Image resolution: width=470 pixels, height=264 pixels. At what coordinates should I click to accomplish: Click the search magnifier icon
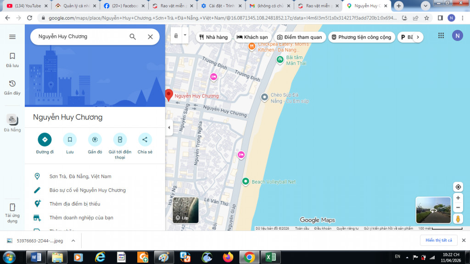(133, 37)
